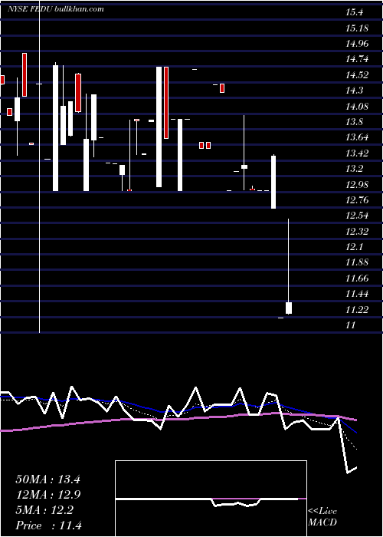Select the 13.64 price axis label
The image size is (383, 537).
pos(357,137)
